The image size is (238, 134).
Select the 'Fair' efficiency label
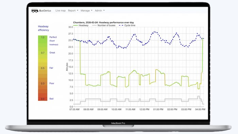pyautogui.click(x=51, y=68)
